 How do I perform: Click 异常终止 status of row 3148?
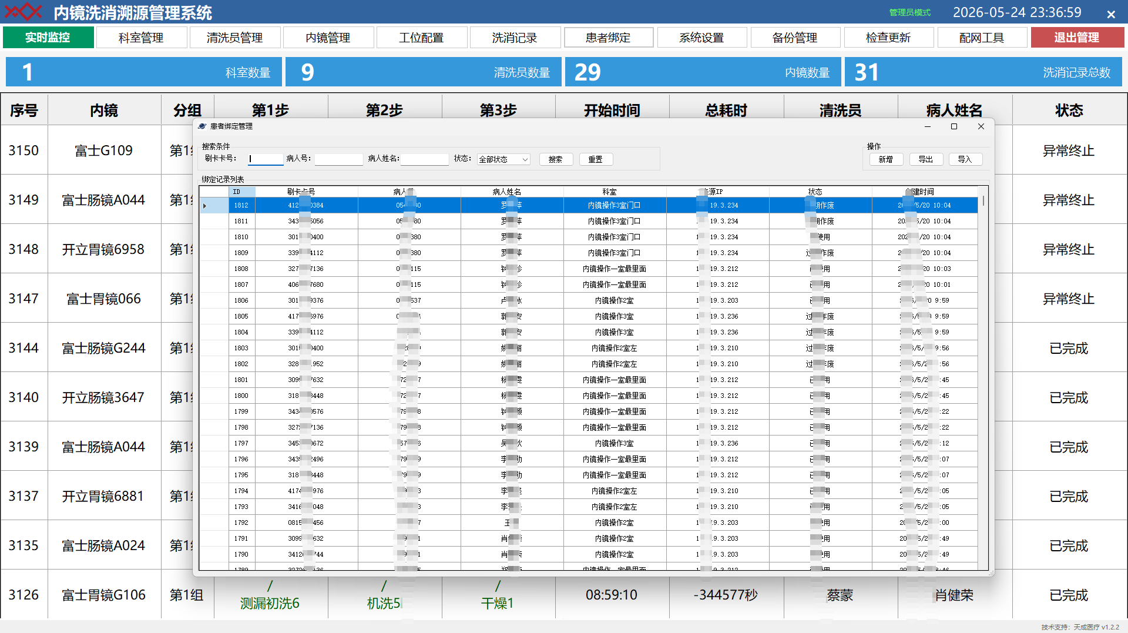1069,249
